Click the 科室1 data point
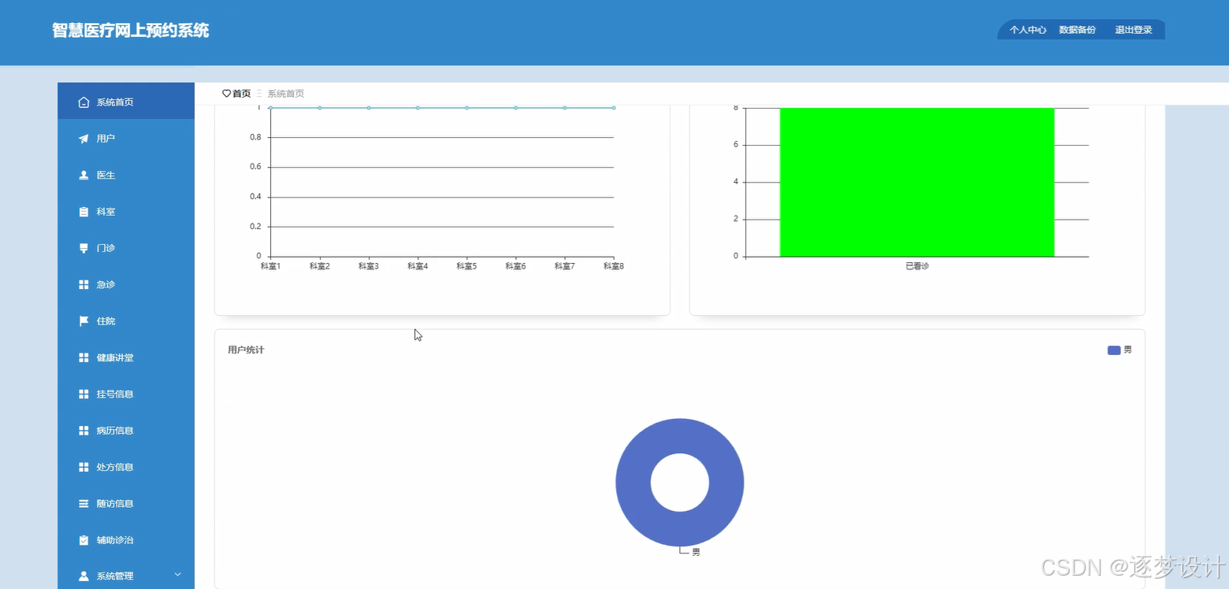 click(x=270, y=108)
